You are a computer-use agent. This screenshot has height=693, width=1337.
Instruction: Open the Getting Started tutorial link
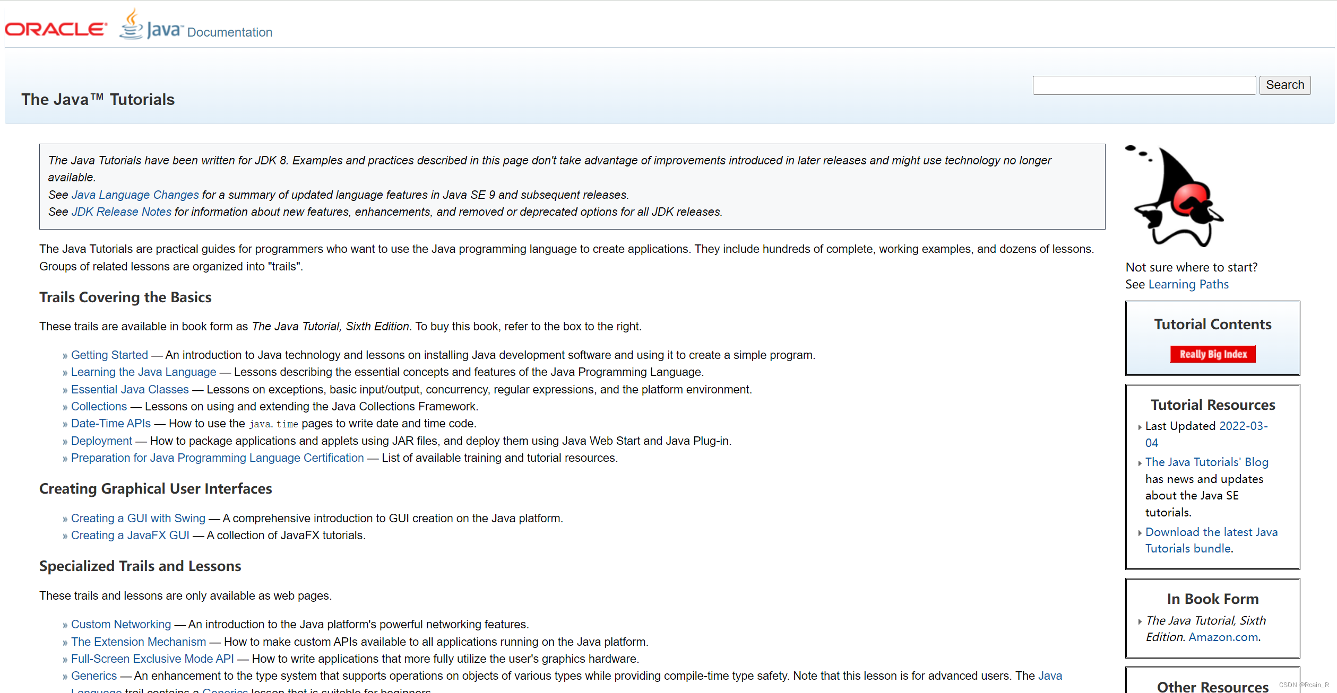point(107,355)
